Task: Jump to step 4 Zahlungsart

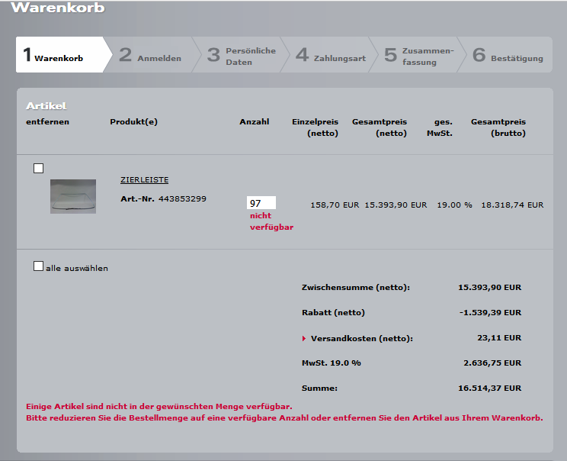Action: click(332, 56)
